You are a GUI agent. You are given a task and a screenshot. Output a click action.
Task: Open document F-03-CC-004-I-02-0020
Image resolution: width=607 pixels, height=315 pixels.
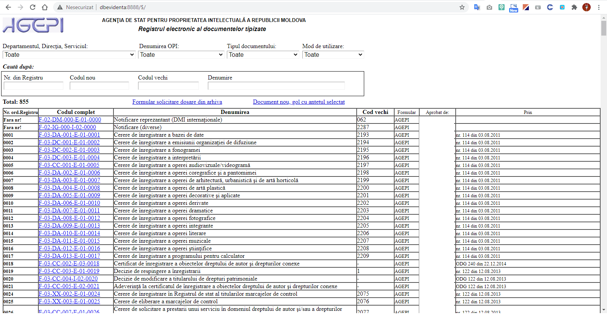68,279
